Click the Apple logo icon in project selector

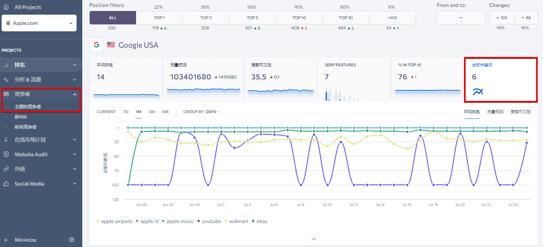pos(8,23)
